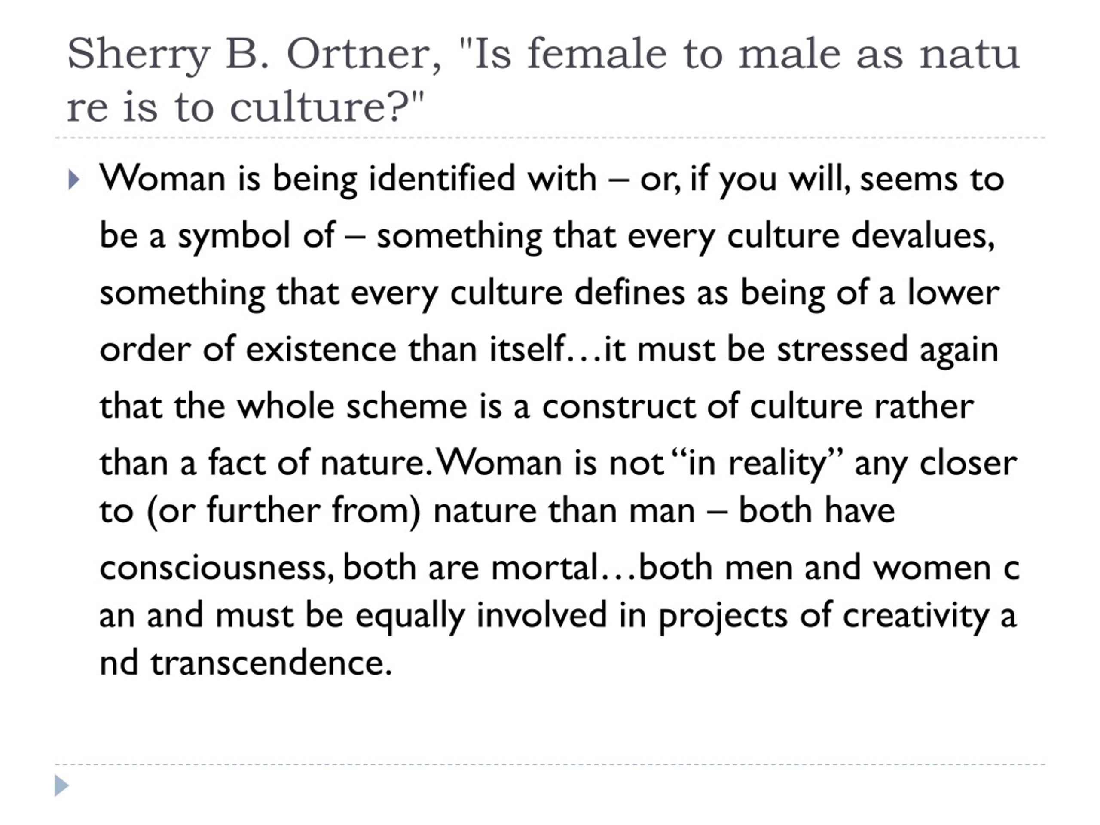
Task: Click the blue triangle icon at slide footer
Action: (x=62, y=785)
